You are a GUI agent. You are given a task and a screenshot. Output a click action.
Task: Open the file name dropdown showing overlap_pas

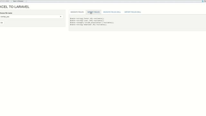pos(31,17)
